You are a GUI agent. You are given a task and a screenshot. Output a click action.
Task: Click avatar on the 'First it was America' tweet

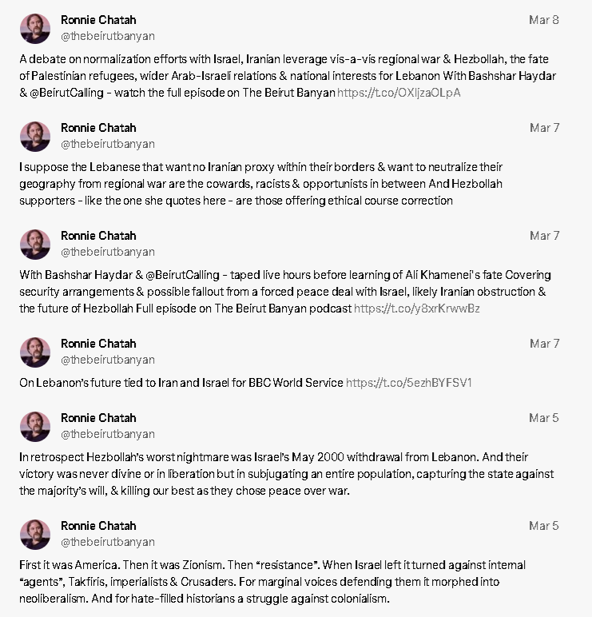(x=35, y=534)
